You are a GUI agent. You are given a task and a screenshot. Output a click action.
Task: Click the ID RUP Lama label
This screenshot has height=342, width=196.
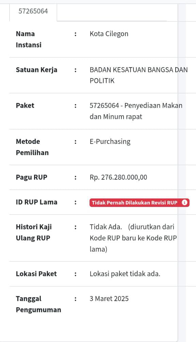(37, 202)
